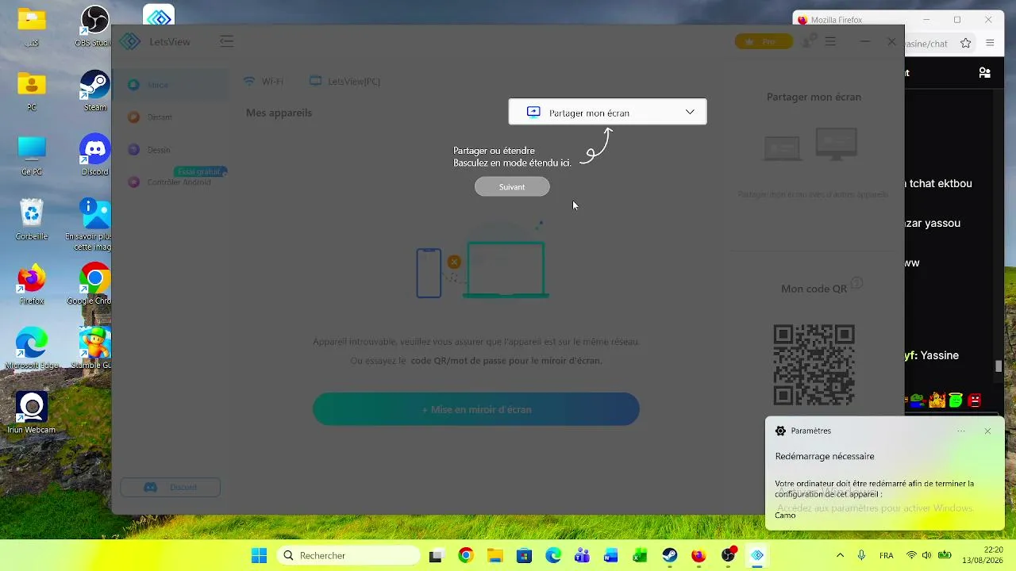Screen dimensions: 1016x571
Task: Open the Corbeille recycle bin icon
Action: click(x=32, y=220)
